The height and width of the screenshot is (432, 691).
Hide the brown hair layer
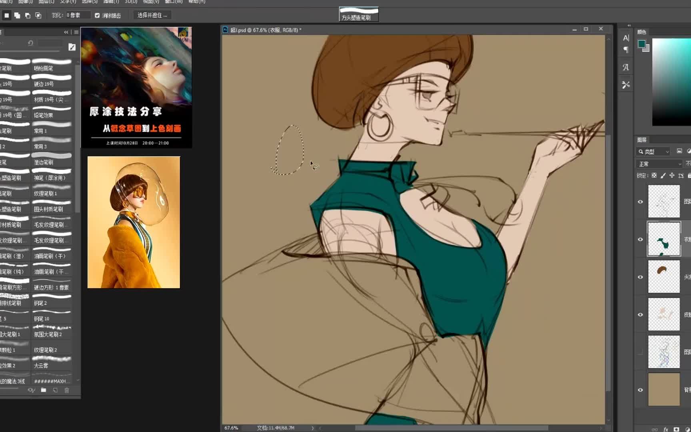(x=640, y=277)
